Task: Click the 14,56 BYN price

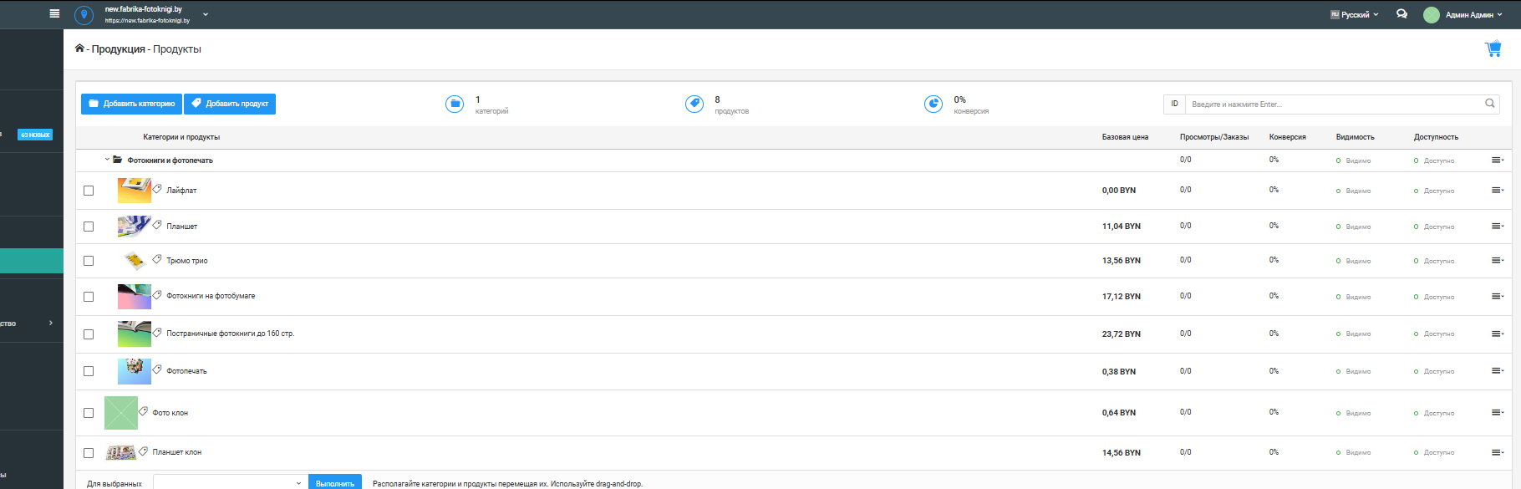Action: (1122, 453)
